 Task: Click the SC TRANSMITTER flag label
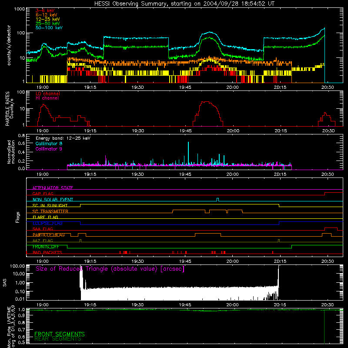click(50, 211)
